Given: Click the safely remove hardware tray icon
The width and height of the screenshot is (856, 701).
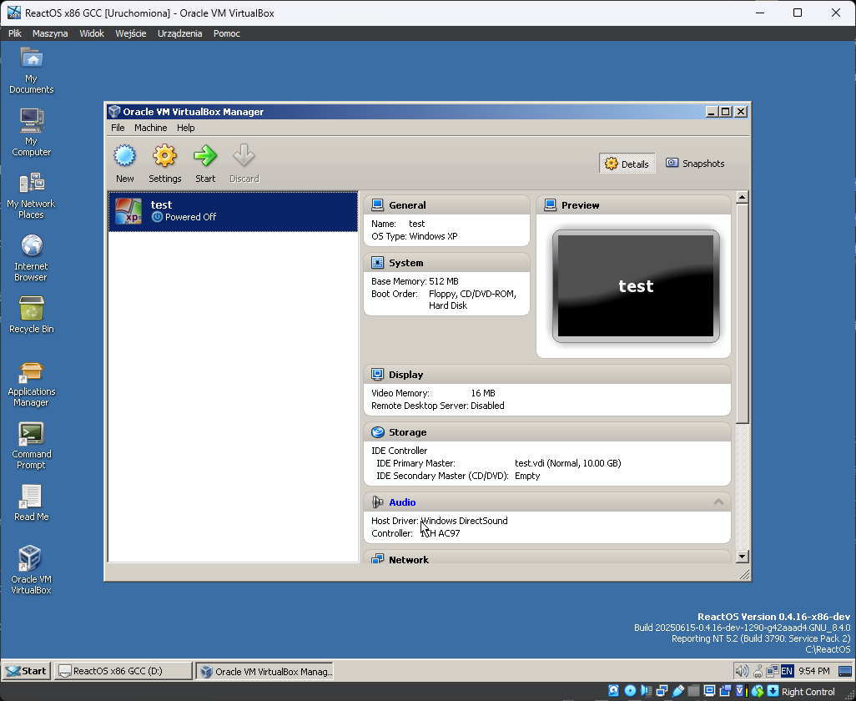Looking at the screenshot, I should click(758, 671).
